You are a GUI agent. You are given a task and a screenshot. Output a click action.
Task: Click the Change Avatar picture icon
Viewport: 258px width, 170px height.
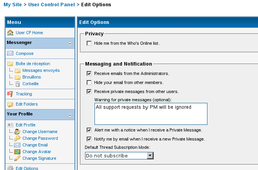click(17, 152)
